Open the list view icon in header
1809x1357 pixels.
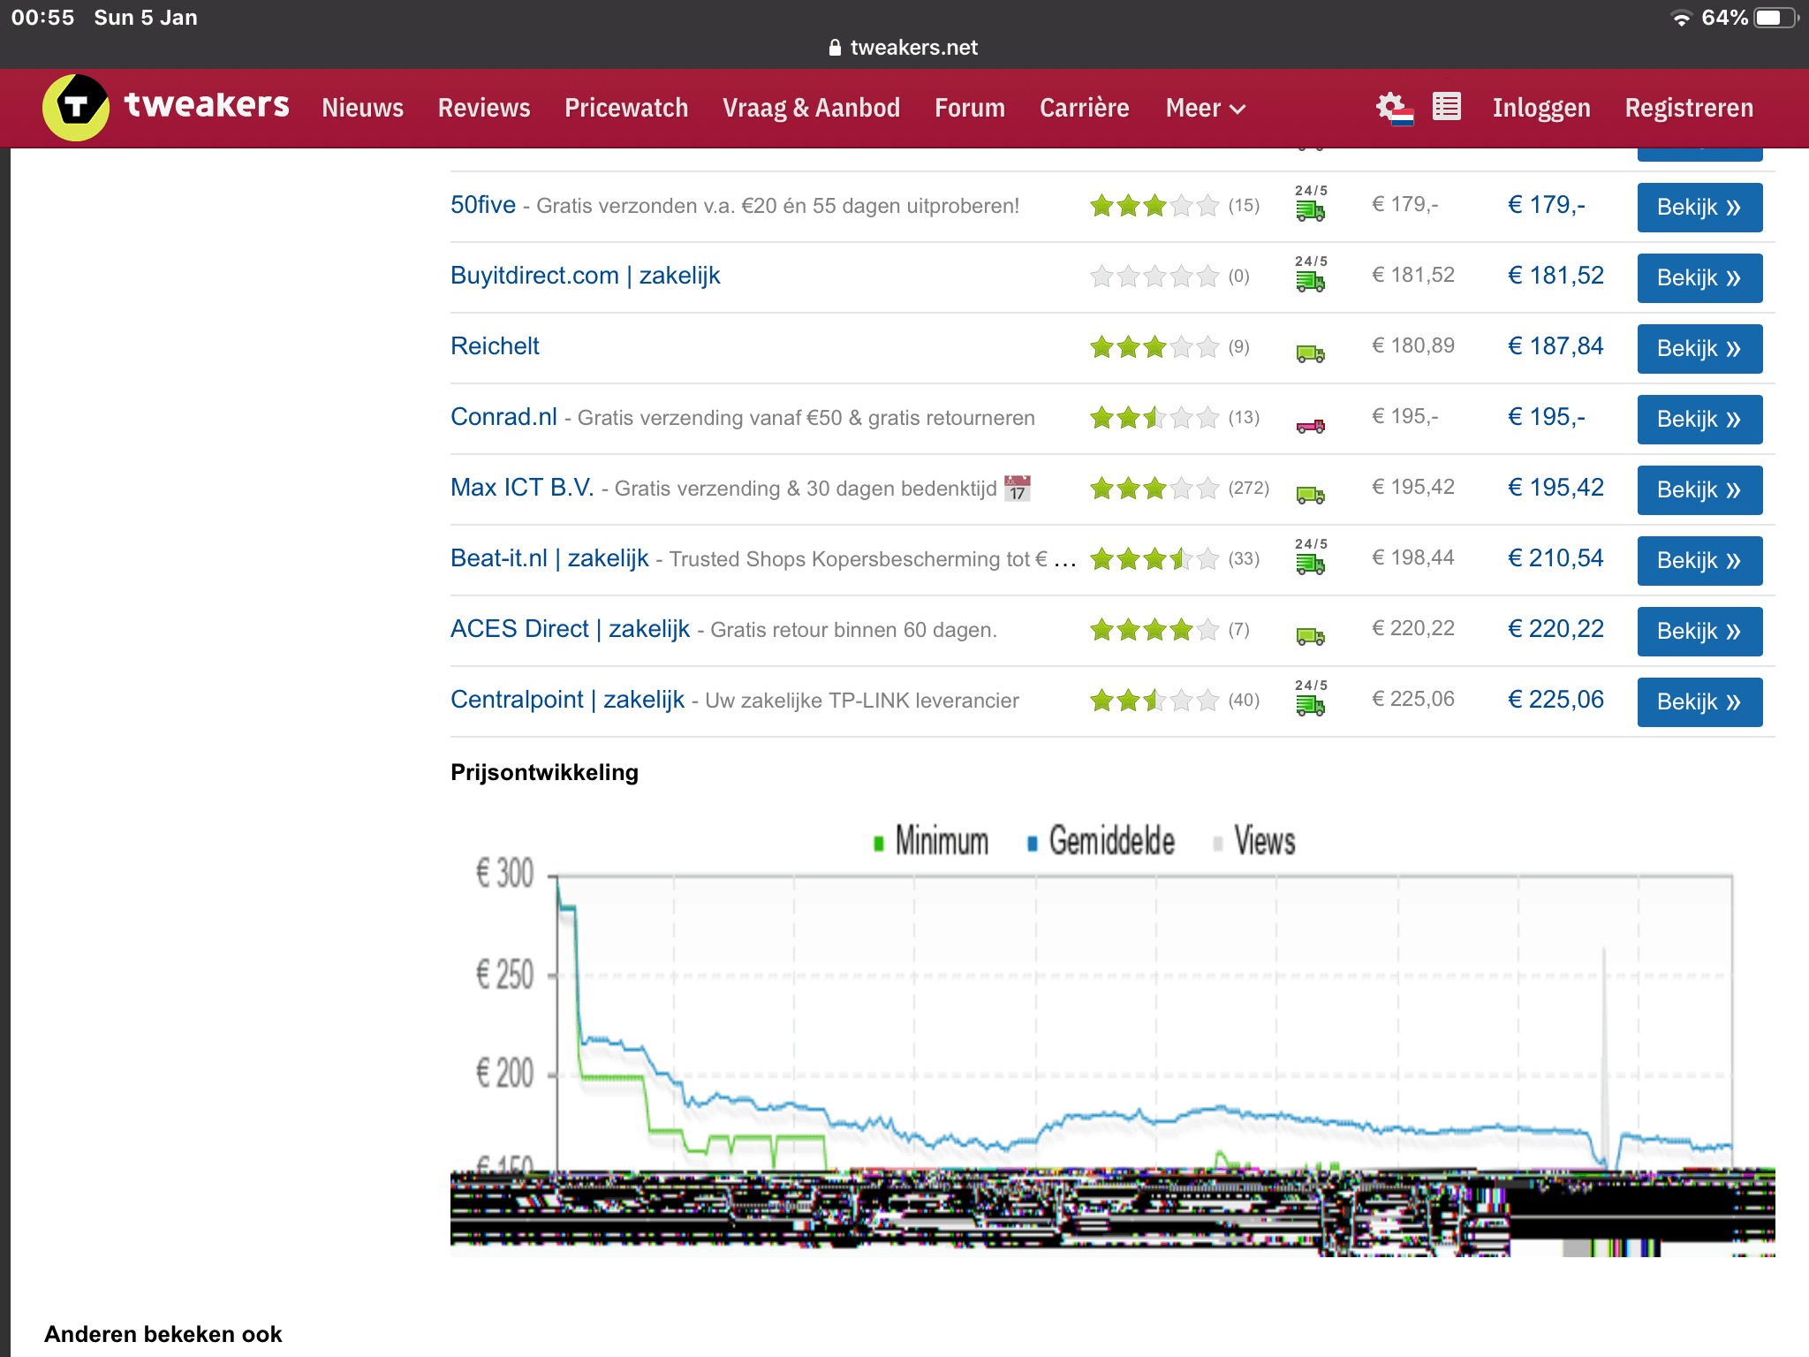[x=1446, y=107]
